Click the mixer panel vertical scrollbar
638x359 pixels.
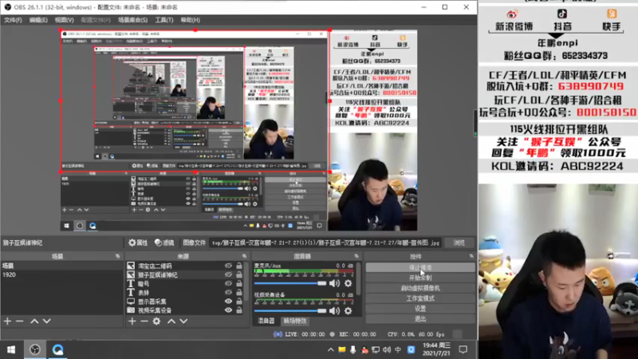tap(358, 278)
